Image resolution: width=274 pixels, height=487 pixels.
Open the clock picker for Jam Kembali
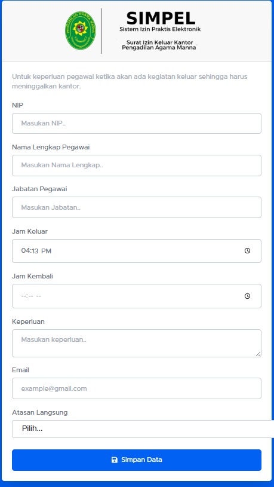click(247, 296)
